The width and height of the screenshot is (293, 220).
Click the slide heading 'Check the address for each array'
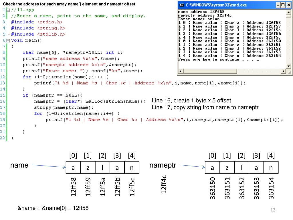[x=69, y=4]
